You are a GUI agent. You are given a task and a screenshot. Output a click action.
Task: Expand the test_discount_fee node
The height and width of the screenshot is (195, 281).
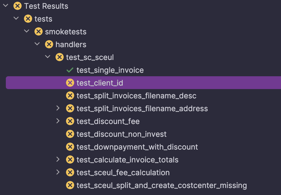coord(58,121)
